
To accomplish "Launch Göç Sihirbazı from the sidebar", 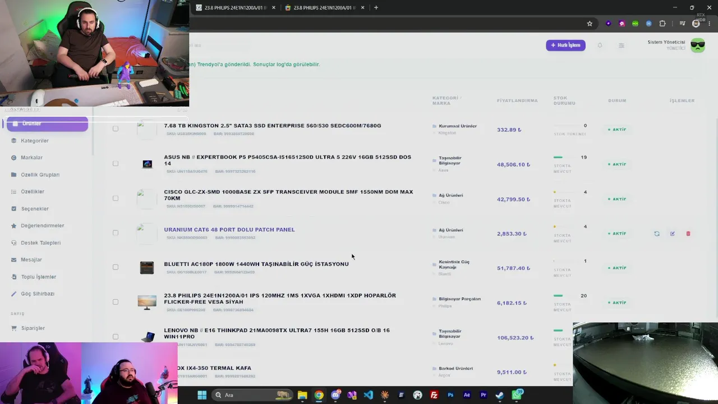I will click(x=38, y=294).
